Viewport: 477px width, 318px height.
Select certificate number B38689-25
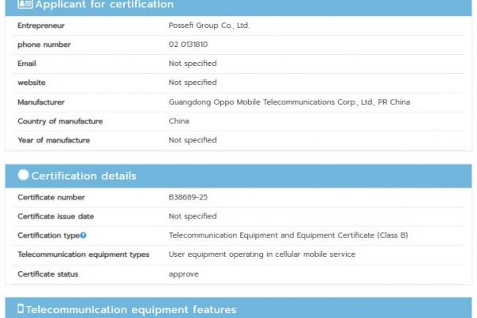[188, 197]
